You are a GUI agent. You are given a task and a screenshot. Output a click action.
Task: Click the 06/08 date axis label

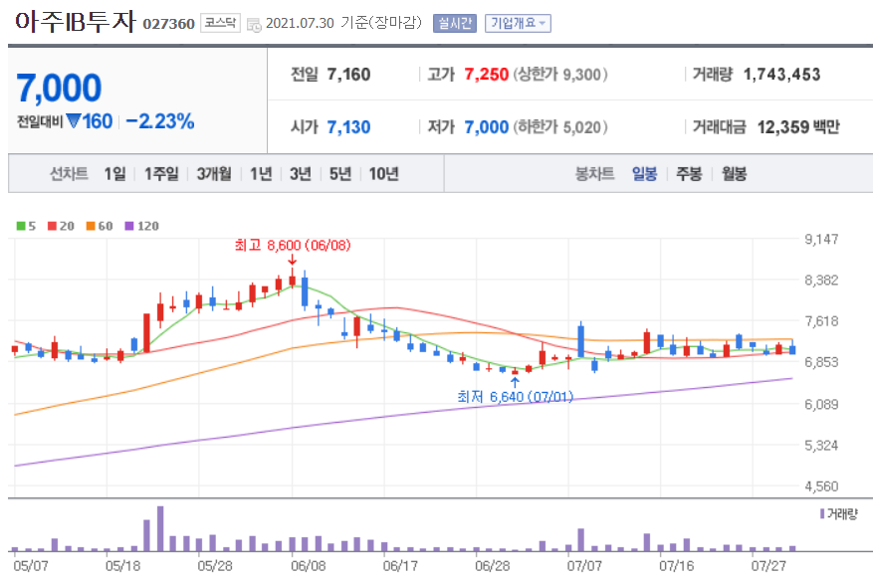tap(308, 566)
